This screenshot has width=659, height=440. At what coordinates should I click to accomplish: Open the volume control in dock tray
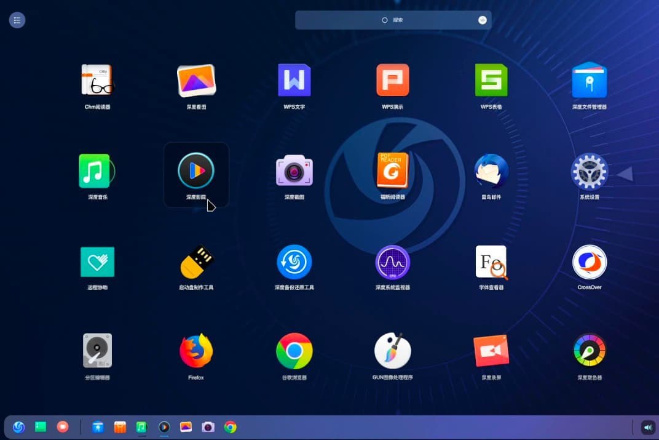(649, 427)
